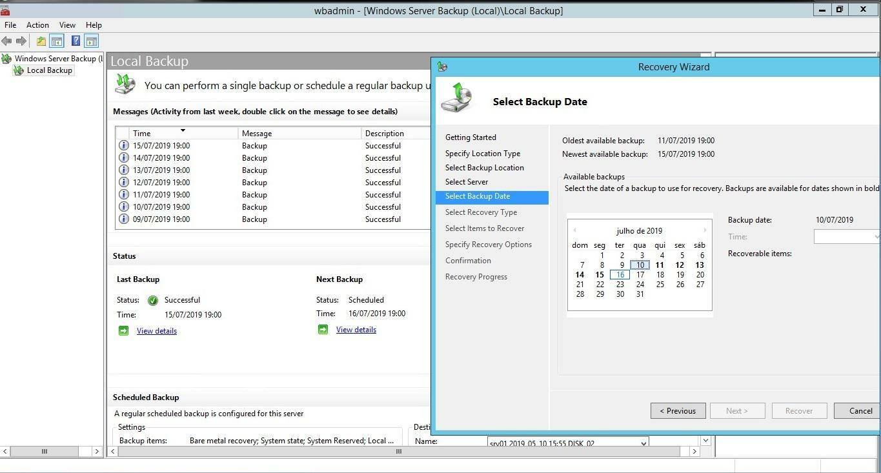This screenshot has width=881, height=473.
Task: Click the blue Help question mark icon
Action: (x=76, y=41)
